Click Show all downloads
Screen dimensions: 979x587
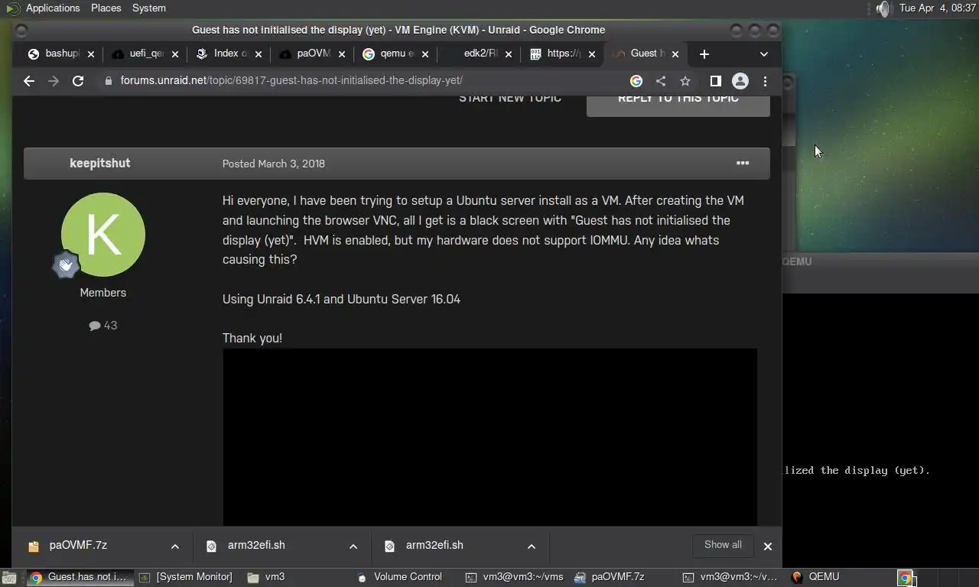[x=723, y=545]
